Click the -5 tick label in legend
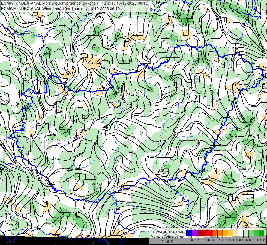 point(191,240)
